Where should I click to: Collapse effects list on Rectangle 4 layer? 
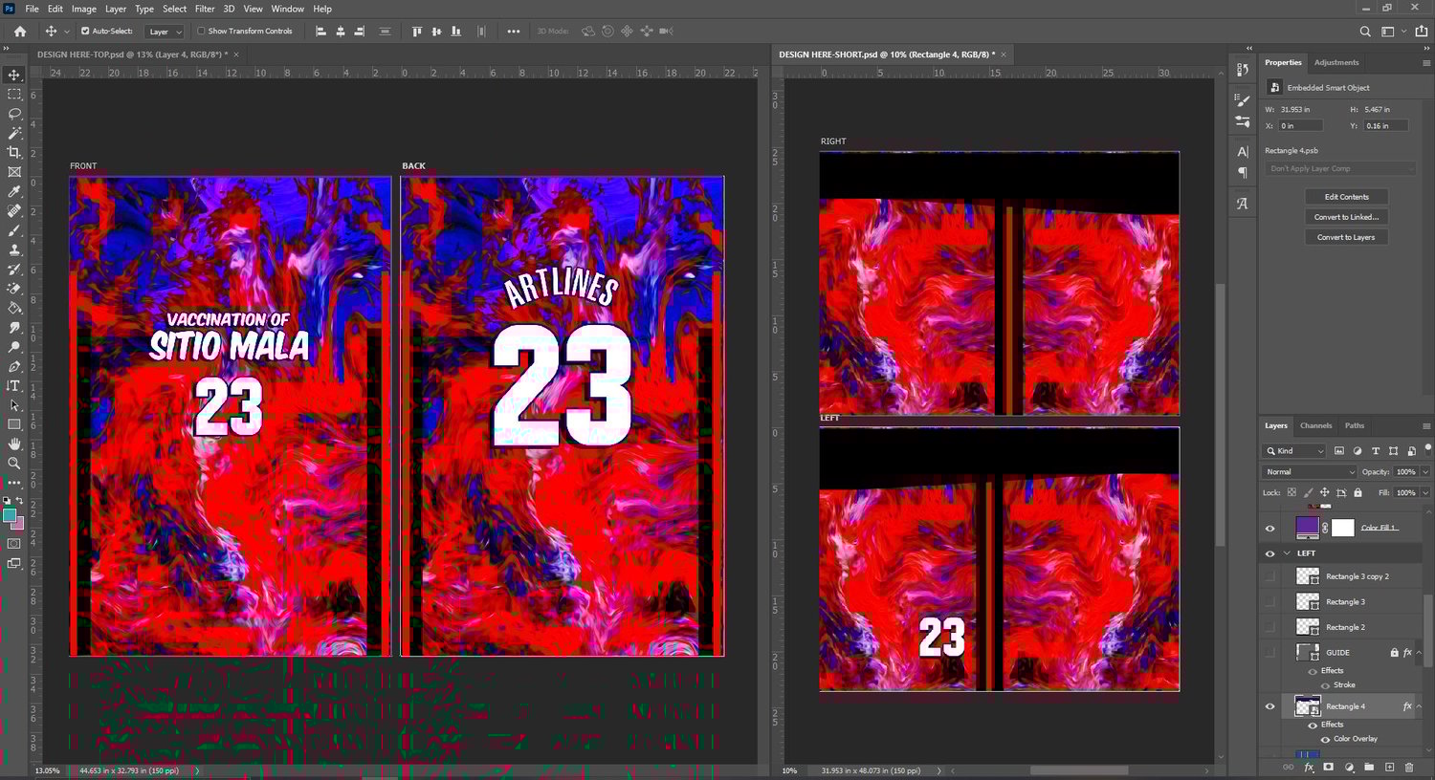pos(1420,706)
